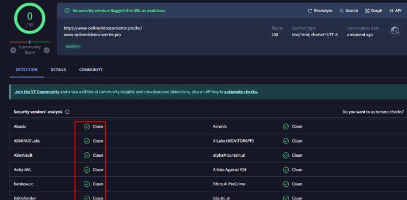Click the Abusix vendor name
Screen dimensions: 407x200
[20, 127]
